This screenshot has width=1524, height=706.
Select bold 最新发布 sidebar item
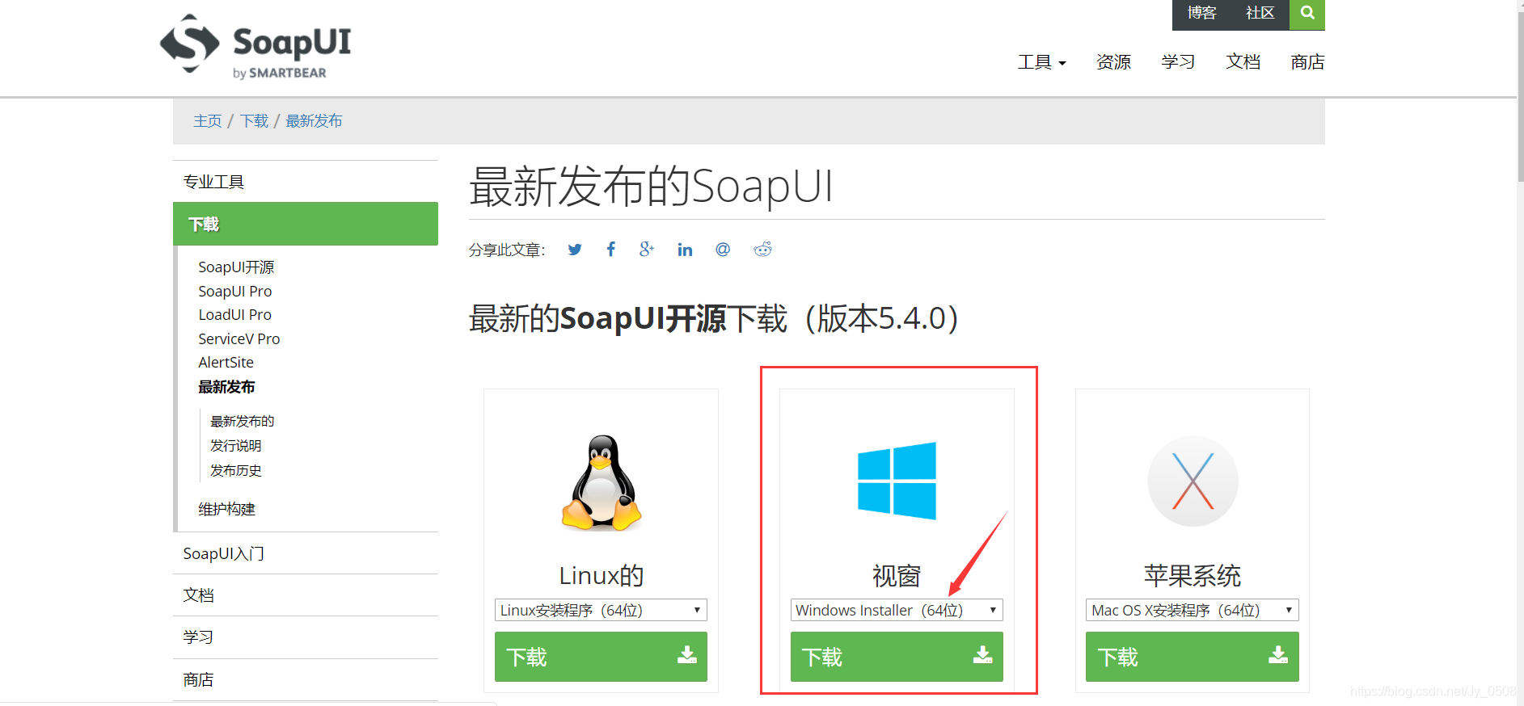226,387
